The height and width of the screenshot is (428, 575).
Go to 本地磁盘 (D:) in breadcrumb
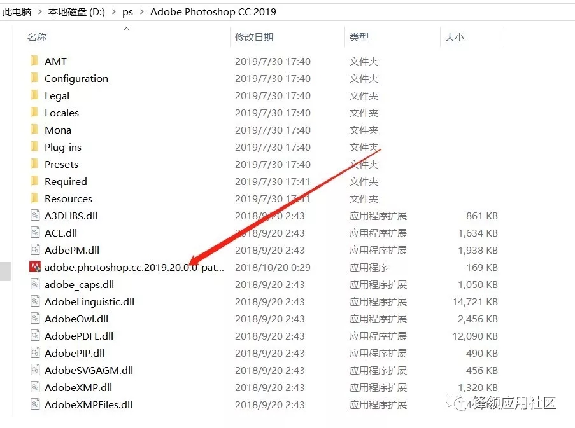coord(76,11)
